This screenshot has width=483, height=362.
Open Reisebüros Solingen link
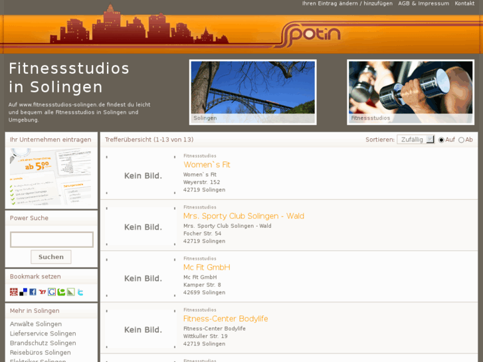click(x=41, y=353)
